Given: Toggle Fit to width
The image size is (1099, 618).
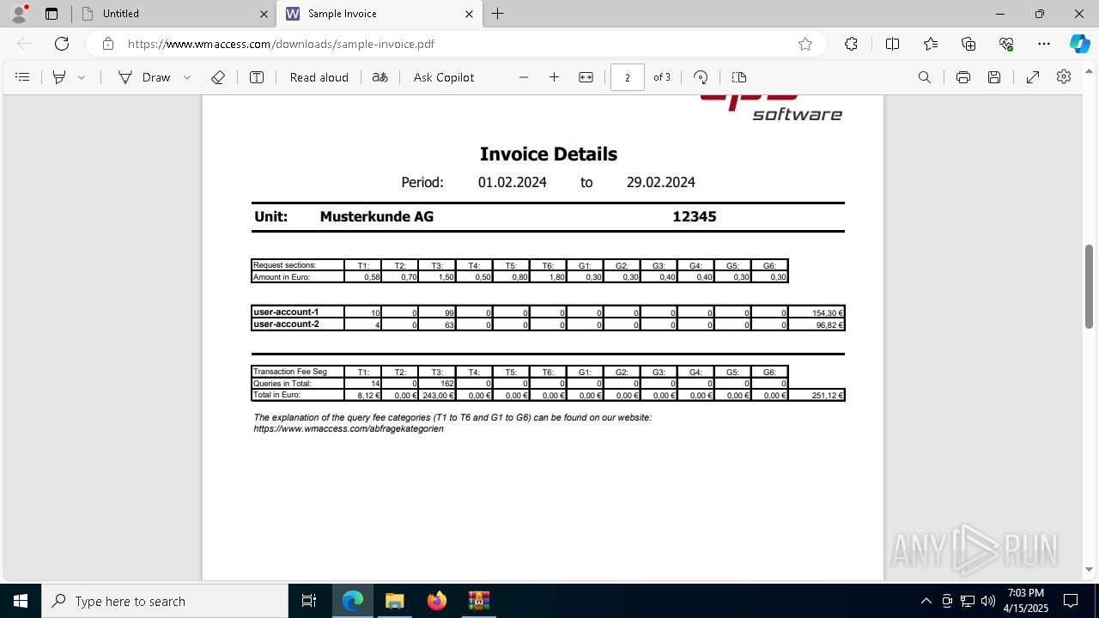Looking at the screenshot, I should coord(586,77).
